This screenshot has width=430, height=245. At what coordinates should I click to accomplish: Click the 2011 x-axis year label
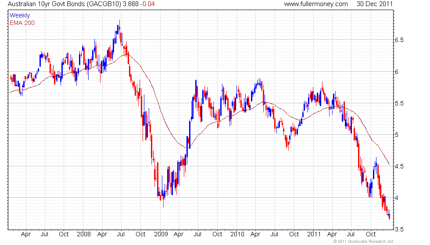coord(314,234)
